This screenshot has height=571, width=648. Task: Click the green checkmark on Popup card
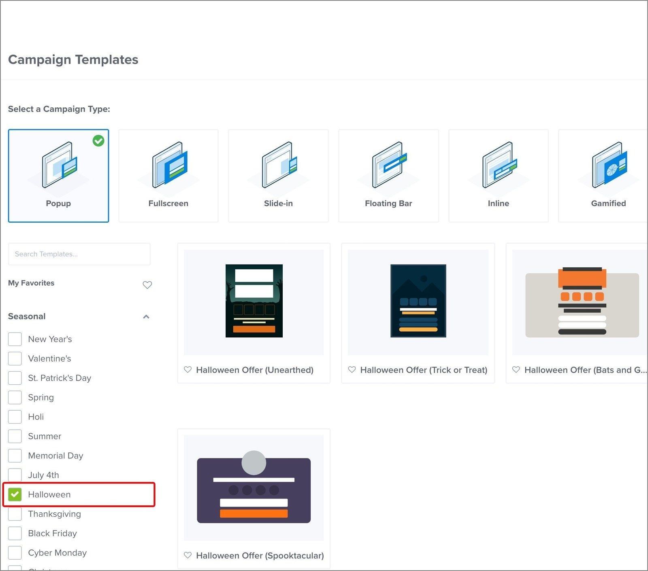point(98,141)
